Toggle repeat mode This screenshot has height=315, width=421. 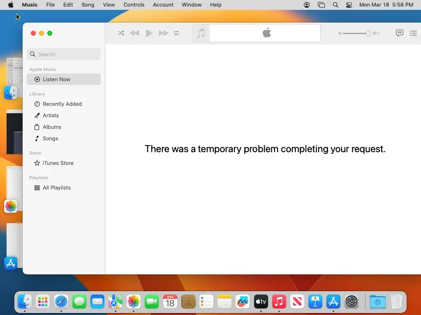coord(177,33)
